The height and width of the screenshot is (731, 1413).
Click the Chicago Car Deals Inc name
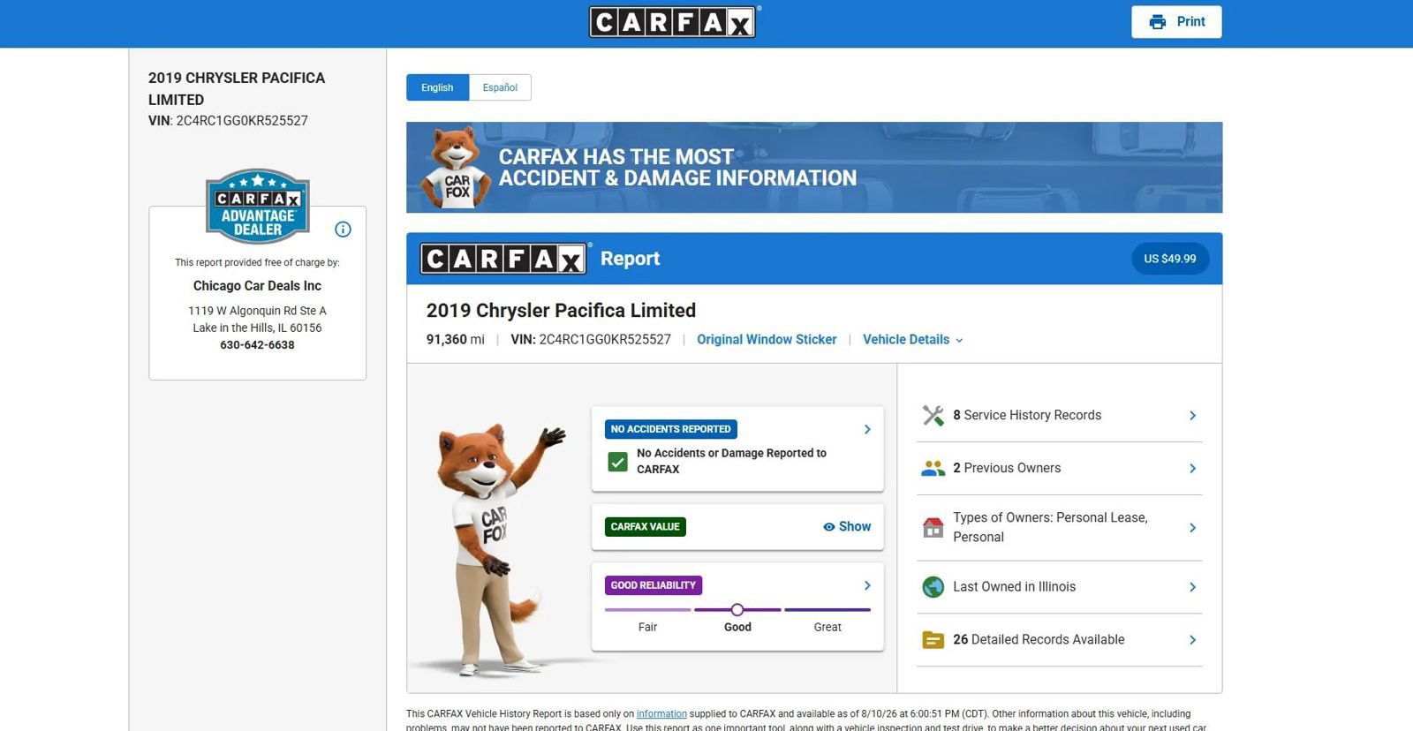[257, 286]
